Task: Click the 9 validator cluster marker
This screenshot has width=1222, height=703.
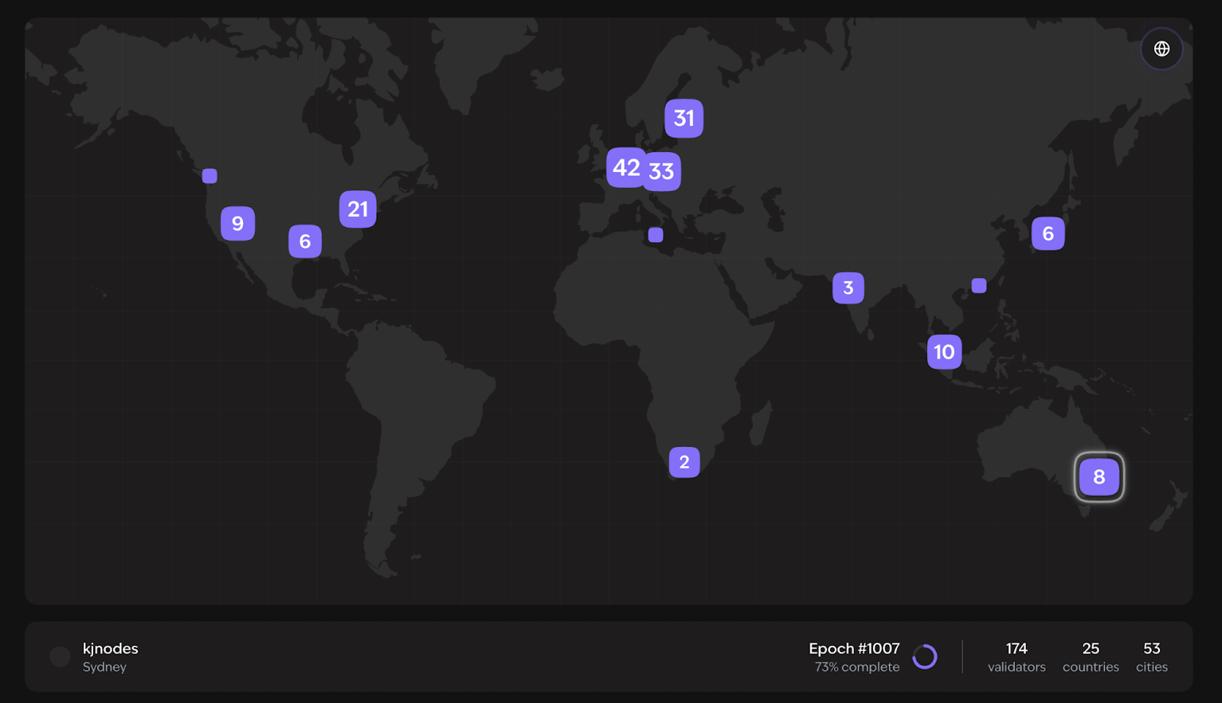Action: click(238, 224)
